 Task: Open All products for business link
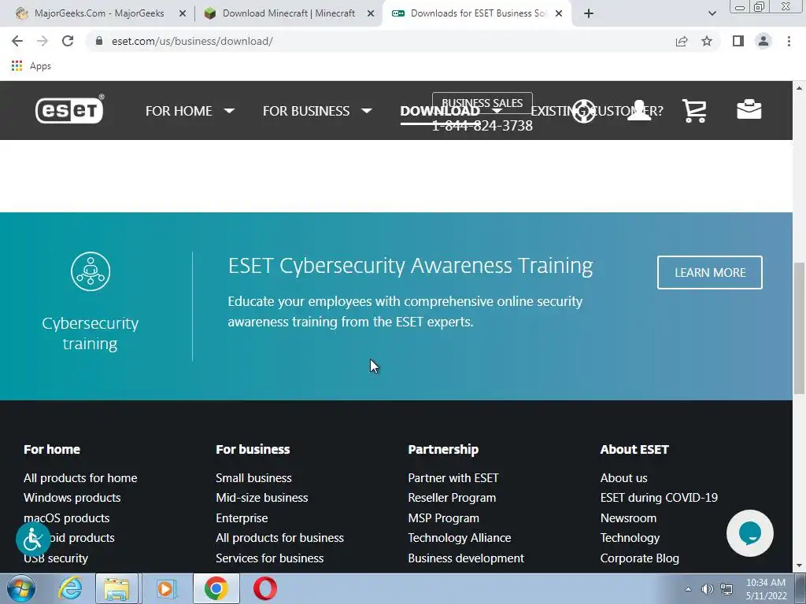[279, 538]
